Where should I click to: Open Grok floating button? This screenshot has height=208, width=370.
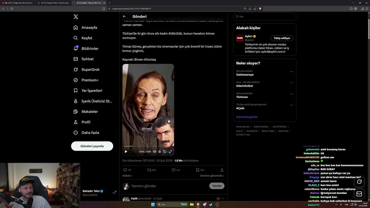[x=359, y=182]
